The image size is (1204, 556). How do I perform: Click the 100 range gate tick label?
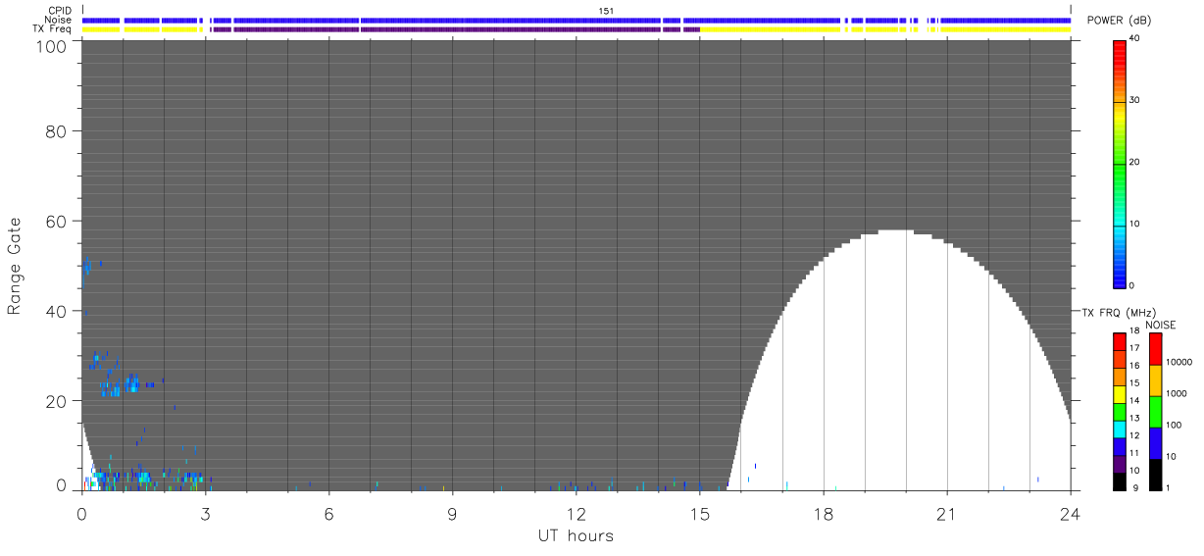49,45
